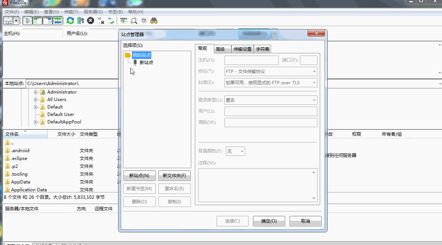The height and width of the screenshot is (245, 442).
Task: Click the 端口(P) input field
Action: click(x=309, y=60)
